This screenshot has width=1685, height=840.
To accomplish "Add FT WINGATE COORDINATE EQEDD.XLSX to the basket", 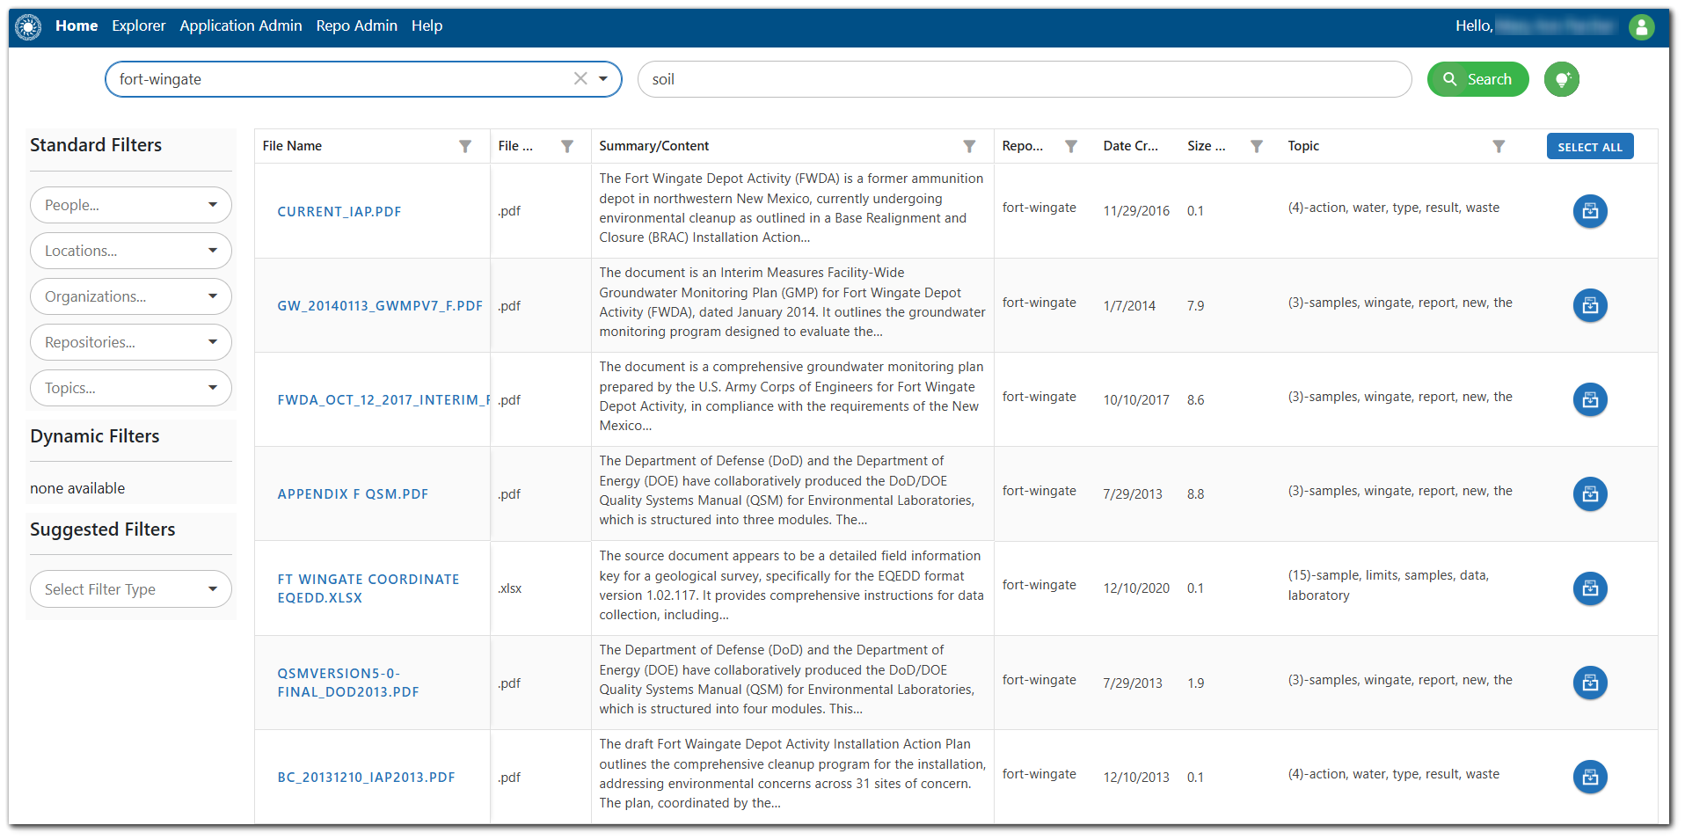I will [1590, 588].
